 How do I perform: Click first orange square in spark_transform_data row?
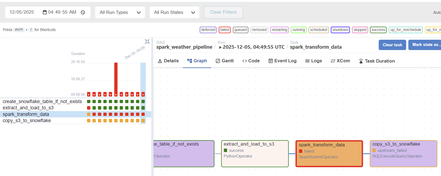point(89,114)
